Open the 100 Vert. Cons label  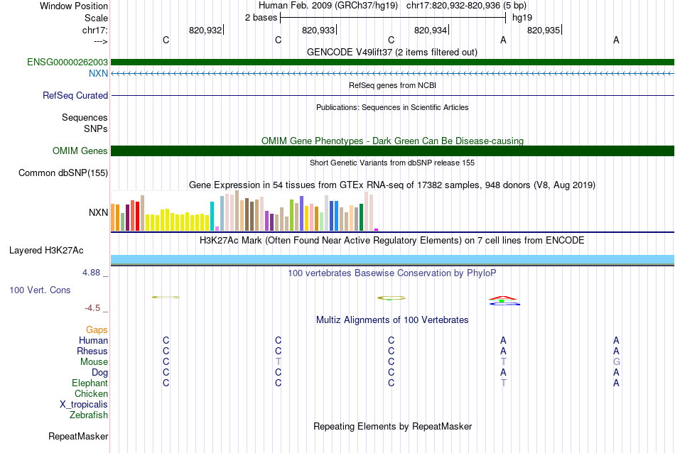[x=40, y=290]
